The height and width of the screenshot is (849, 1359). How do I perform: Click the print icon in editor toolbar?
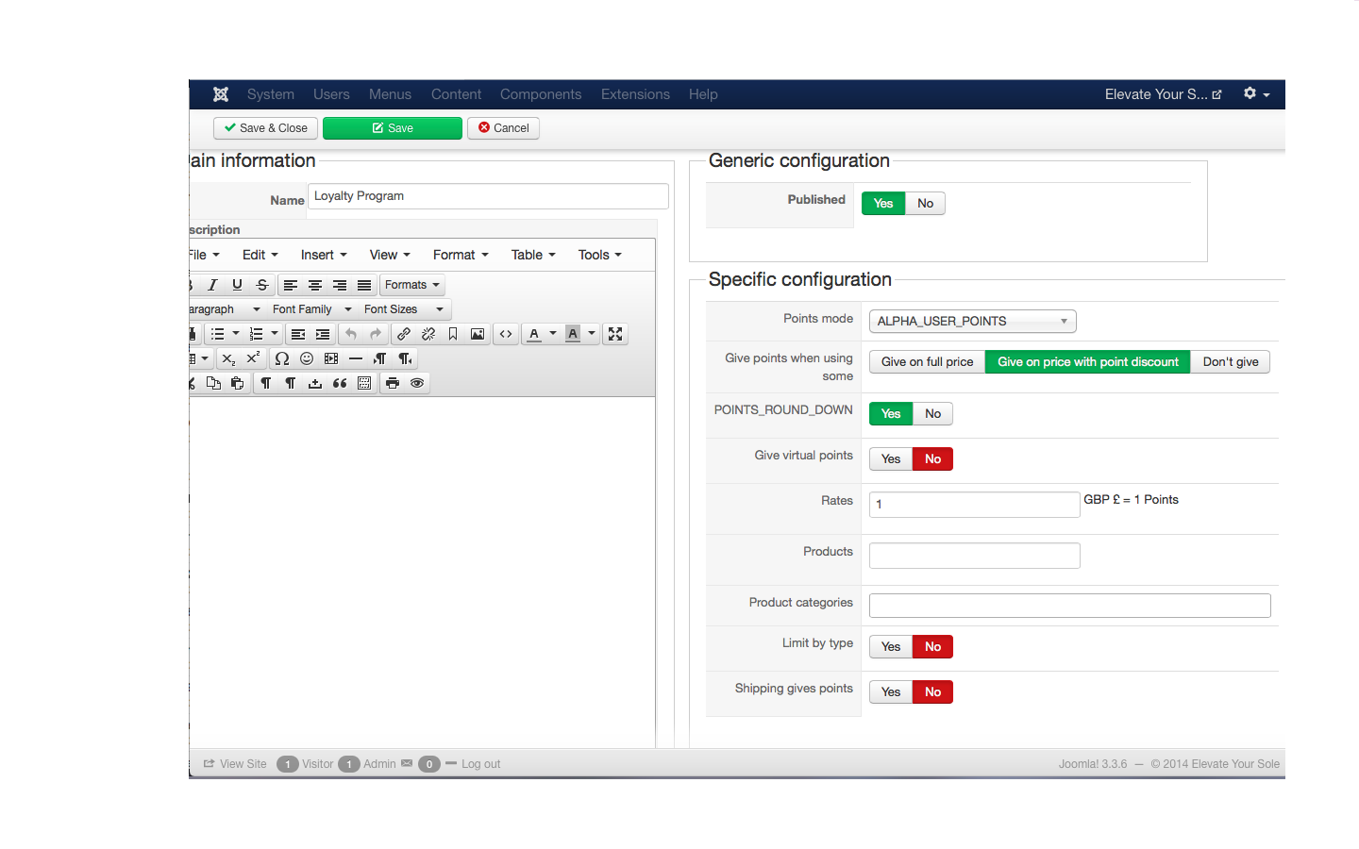tap(393, 383)
